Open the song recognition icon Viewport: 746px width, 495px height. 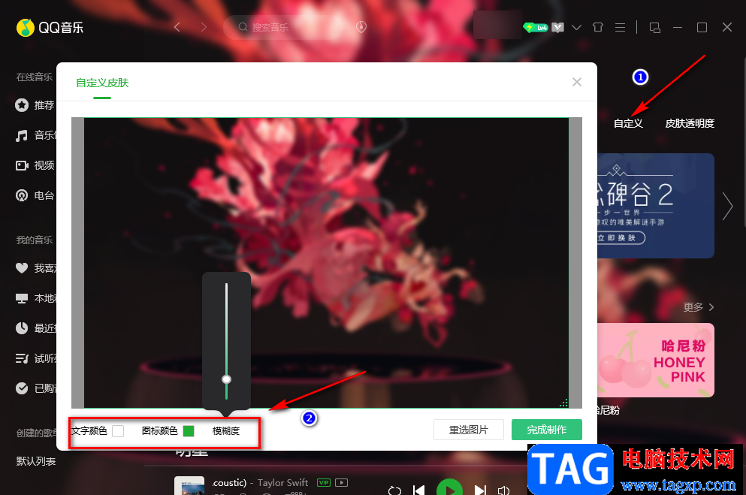coord(361,27)
